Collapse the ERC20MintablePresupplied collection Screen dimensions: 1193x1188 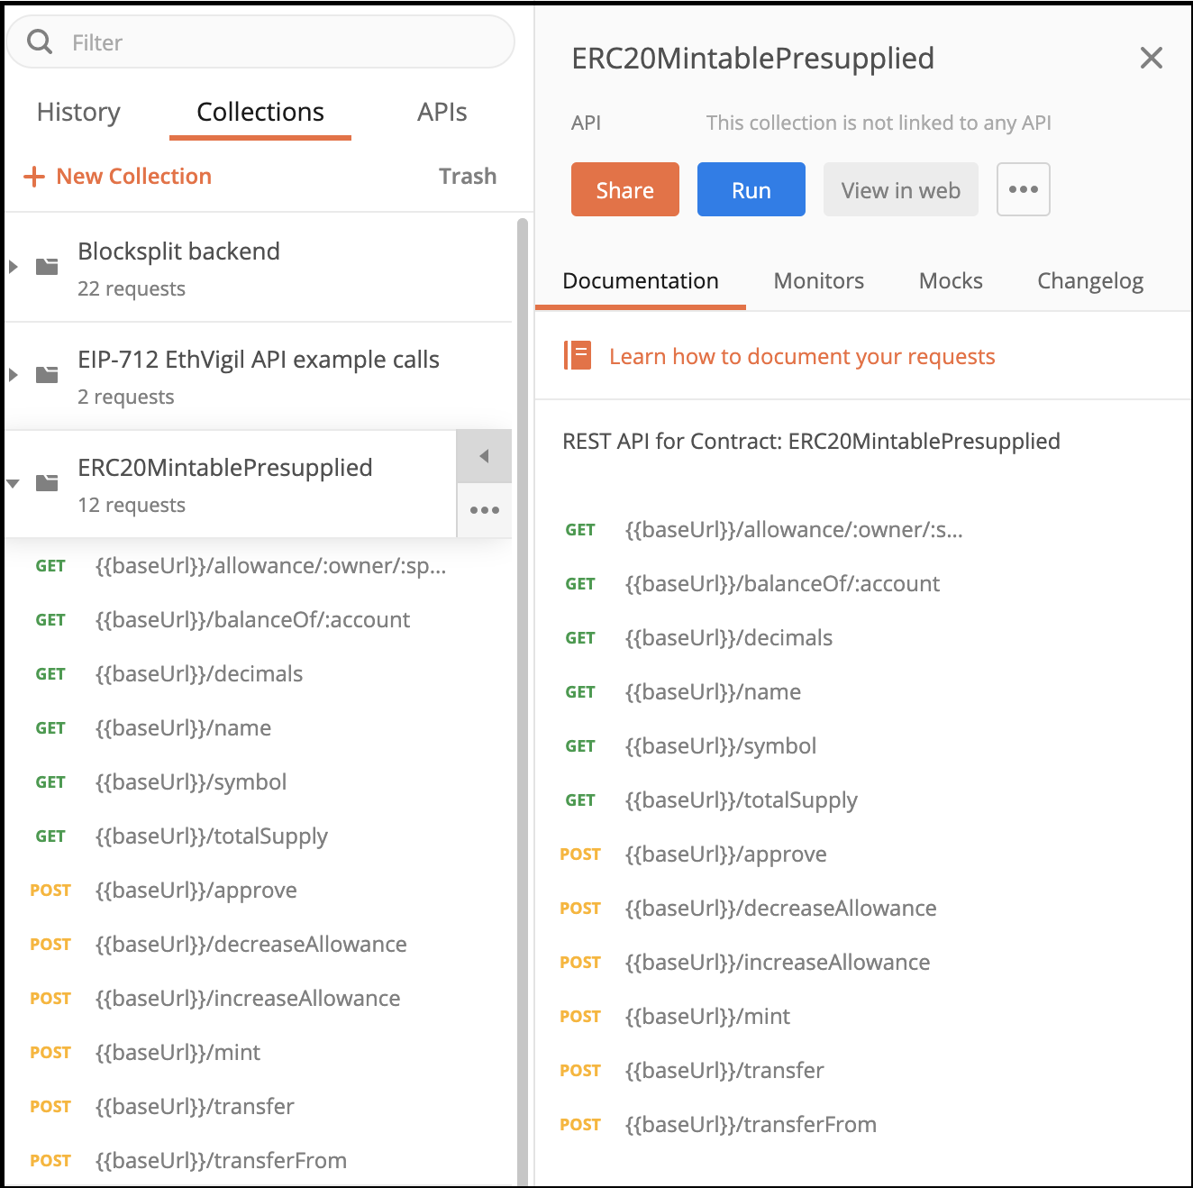tap(14, 484)
